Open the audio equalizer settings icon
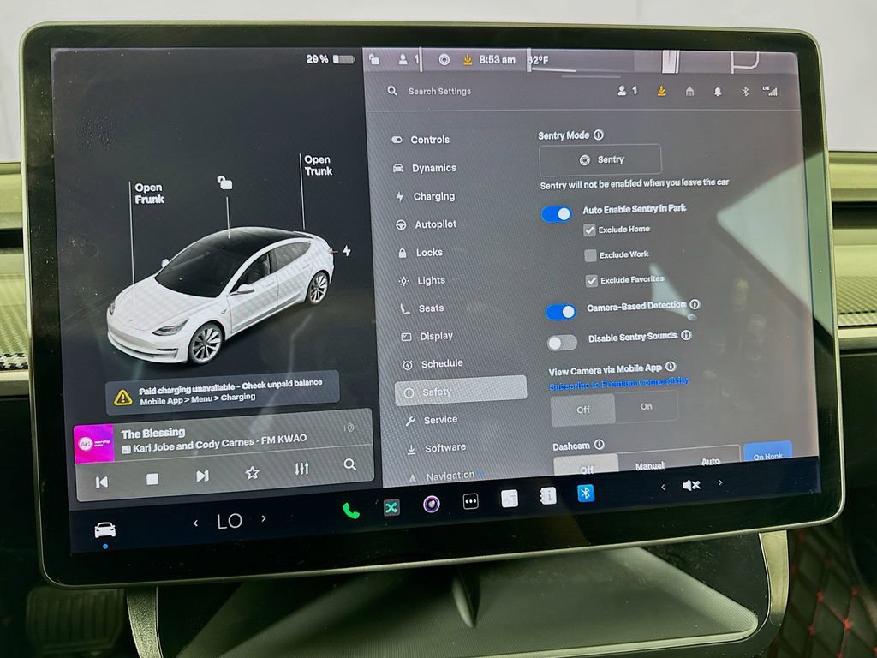 (302, 469)
